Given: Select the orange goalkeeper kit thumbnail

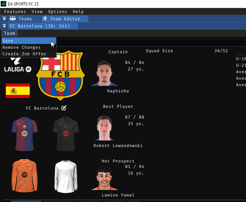Looking at the screenshot, I should pyautogui.click(x=24, y=176).
